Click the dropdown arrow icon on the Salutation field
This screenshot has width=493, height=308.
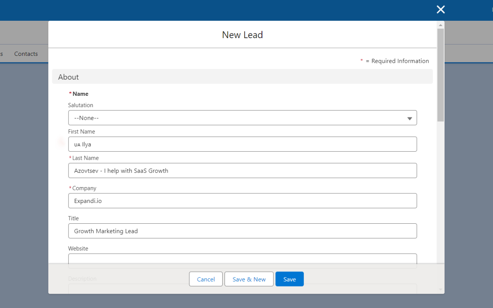click(409, 118)
